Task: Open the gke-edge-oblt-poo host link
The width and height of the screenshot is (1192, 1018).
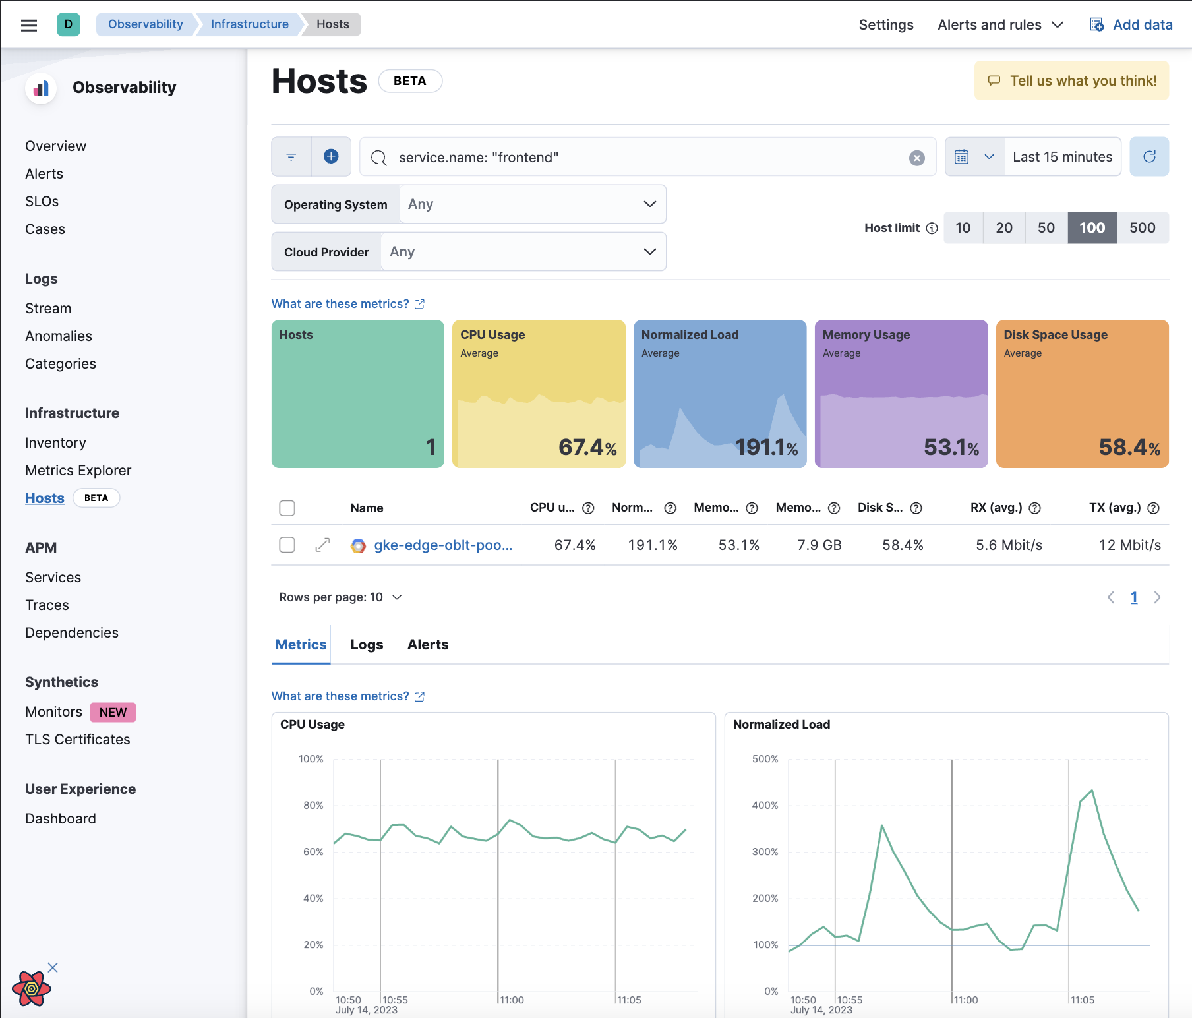Action: pyautogui.click(x=443, y=545)
